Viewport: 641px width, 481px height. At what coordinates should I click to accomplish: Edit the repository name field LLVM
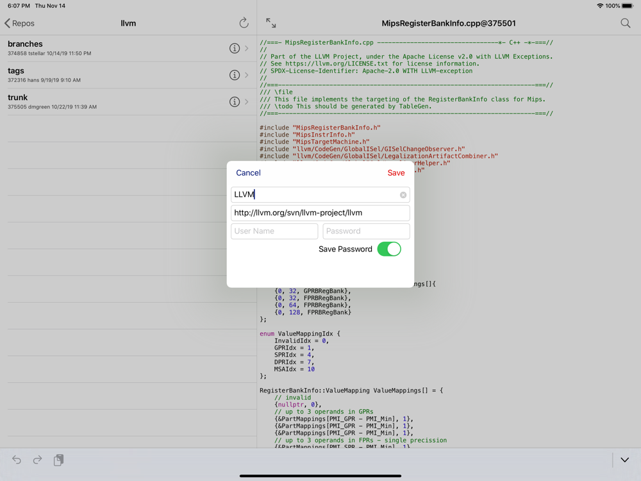[320, 195]
